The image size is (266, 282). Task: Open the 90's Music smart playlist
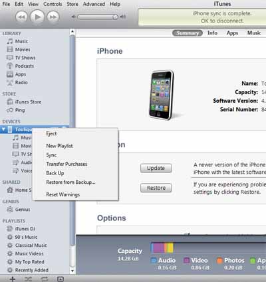(22, 237)
